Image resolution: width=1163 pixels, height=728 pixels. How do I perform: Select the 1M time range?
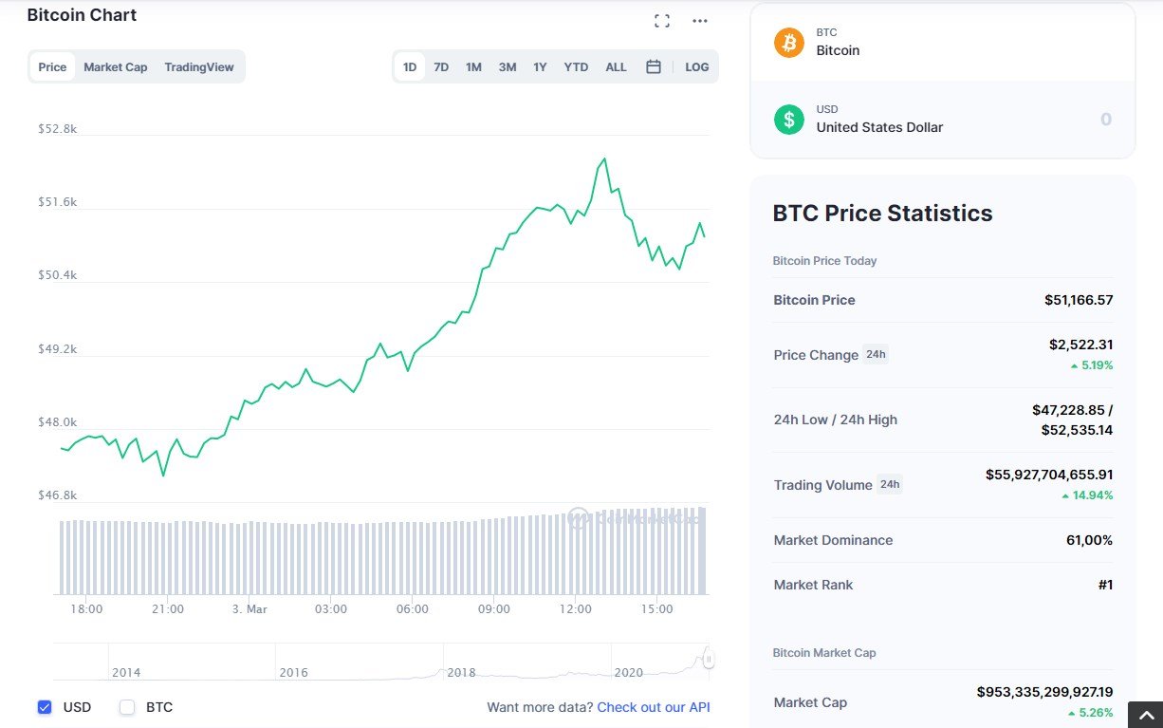tap(473, 66)
